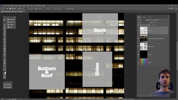This screenshot has width=178, height=100.
Task: Open the Filter menu
Action: [x=28, y=6]
